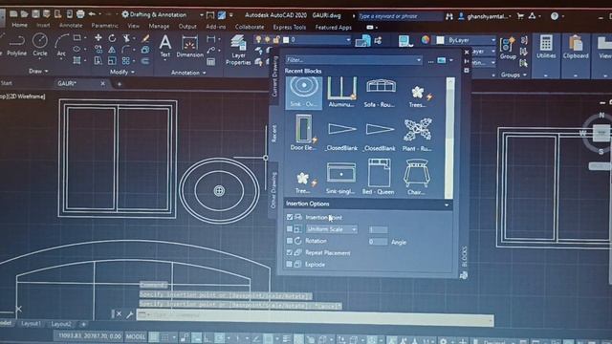612x344 pixels.
Task: Select the Polyline draw tool
Action: (16, 45)
